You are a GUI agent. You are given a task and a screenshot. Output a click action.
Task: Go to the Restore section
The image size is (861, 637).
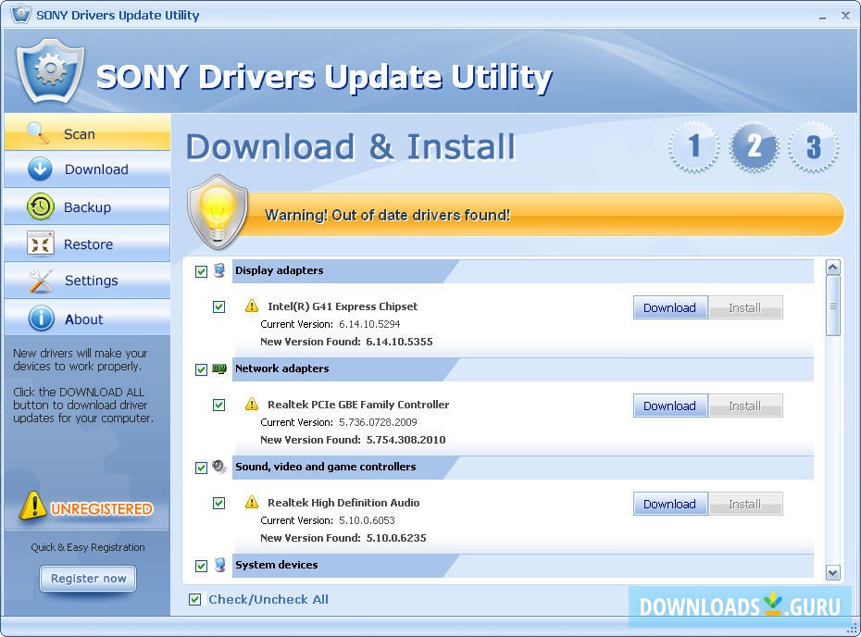click(87, 244)
